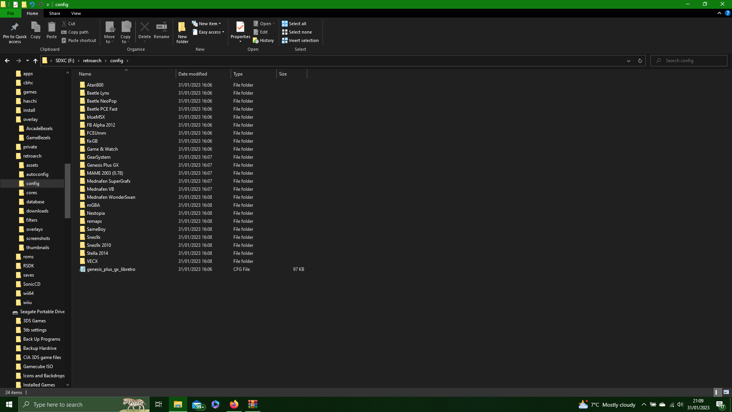This screenshot has width=732, height=412.
Task: Click SDXC (F:) in breadcrumb
Action: pyautogui.click(x=65, y=61)
